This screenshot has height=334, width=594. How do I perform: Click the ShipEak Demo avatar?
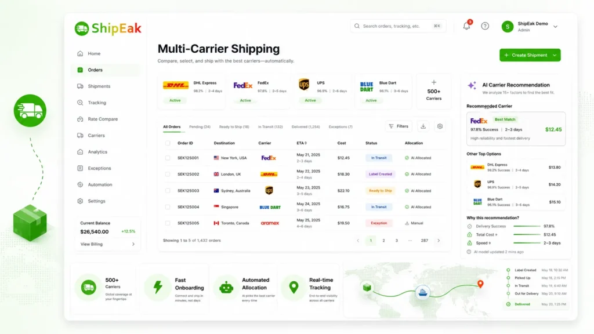[x=507, y=27]
